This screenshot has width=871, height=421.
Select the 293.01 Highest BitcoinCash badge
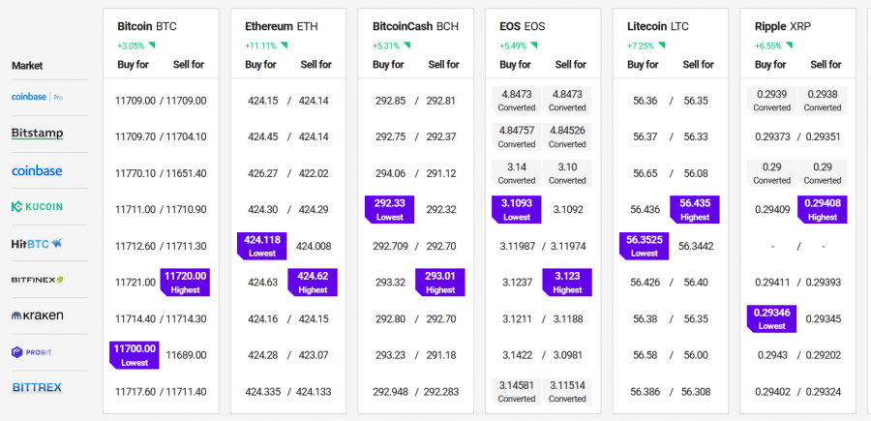click(x=440, y=283)
